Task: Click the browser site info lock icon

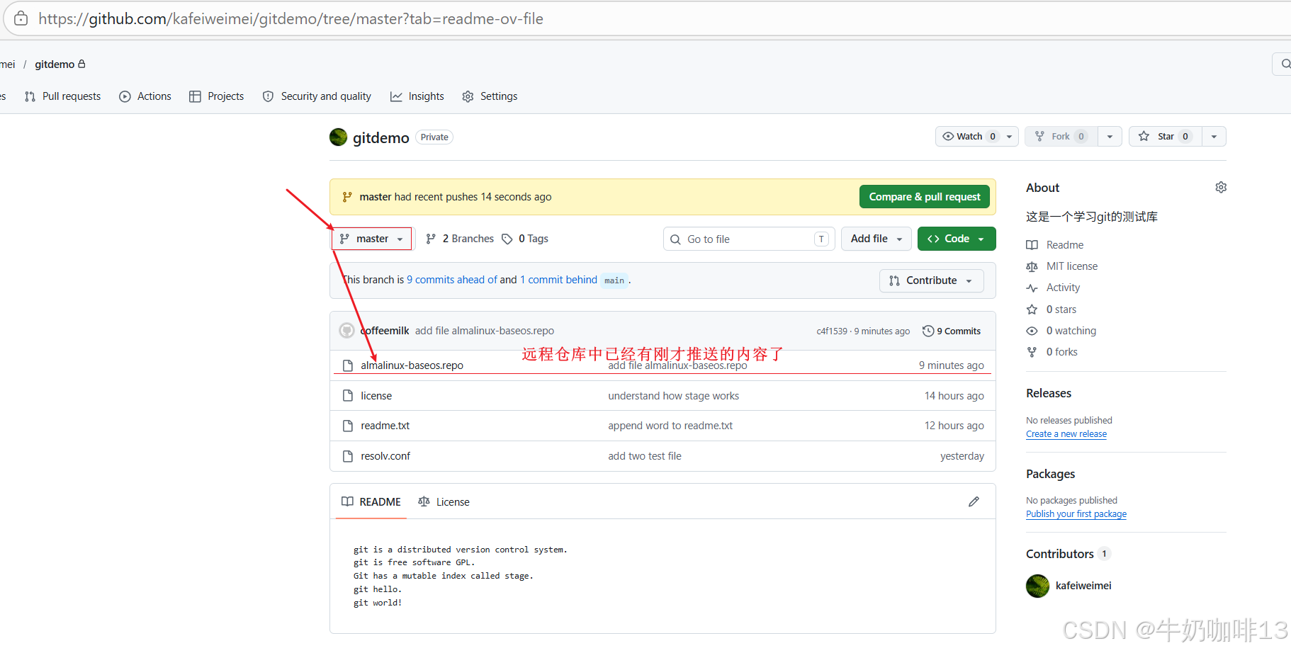Action: (x=21, y=18)
